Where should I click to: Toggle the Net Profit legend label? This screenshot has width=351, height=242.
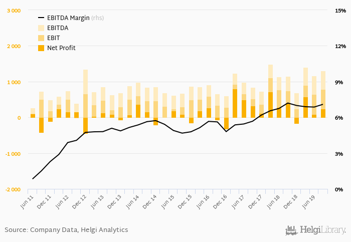(61, 48)
